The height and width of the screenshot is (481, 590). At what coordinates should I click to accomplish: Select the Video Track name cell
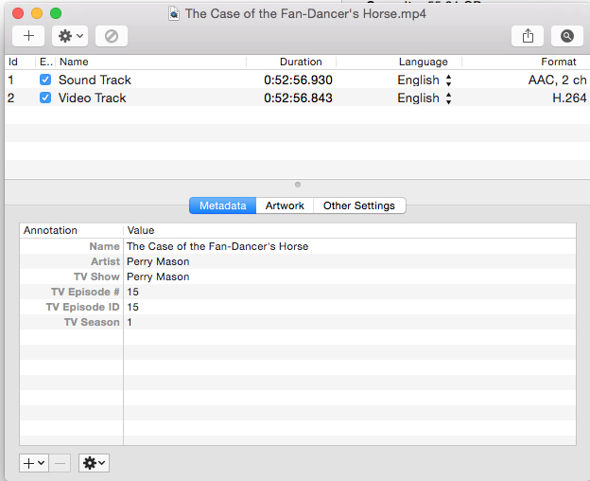pyautogui.click(x=93, y=98)
